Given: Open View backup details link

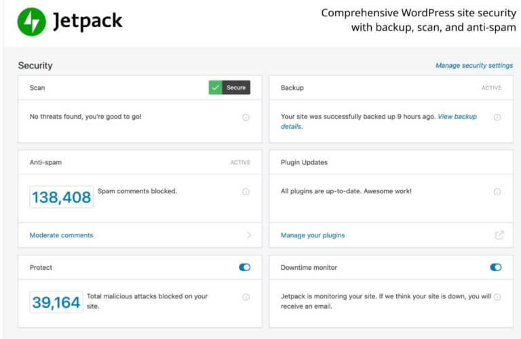Looking at the screenshot, I should [457, 117].
